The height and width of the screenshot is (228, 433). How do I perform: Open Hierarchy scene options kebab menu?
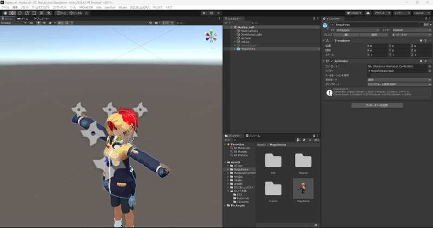tap(318, 28)
